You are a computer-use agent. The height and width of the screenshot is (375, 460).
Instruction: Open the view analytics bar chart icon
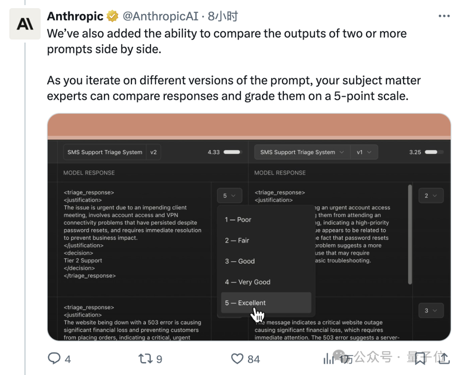click(x=328, y=358)
